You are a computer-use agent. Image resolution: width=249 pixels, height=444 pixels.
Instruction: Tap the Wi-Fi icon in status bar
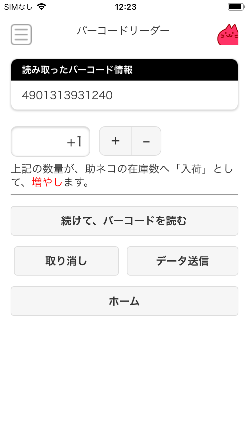click(x=41, y=7)
